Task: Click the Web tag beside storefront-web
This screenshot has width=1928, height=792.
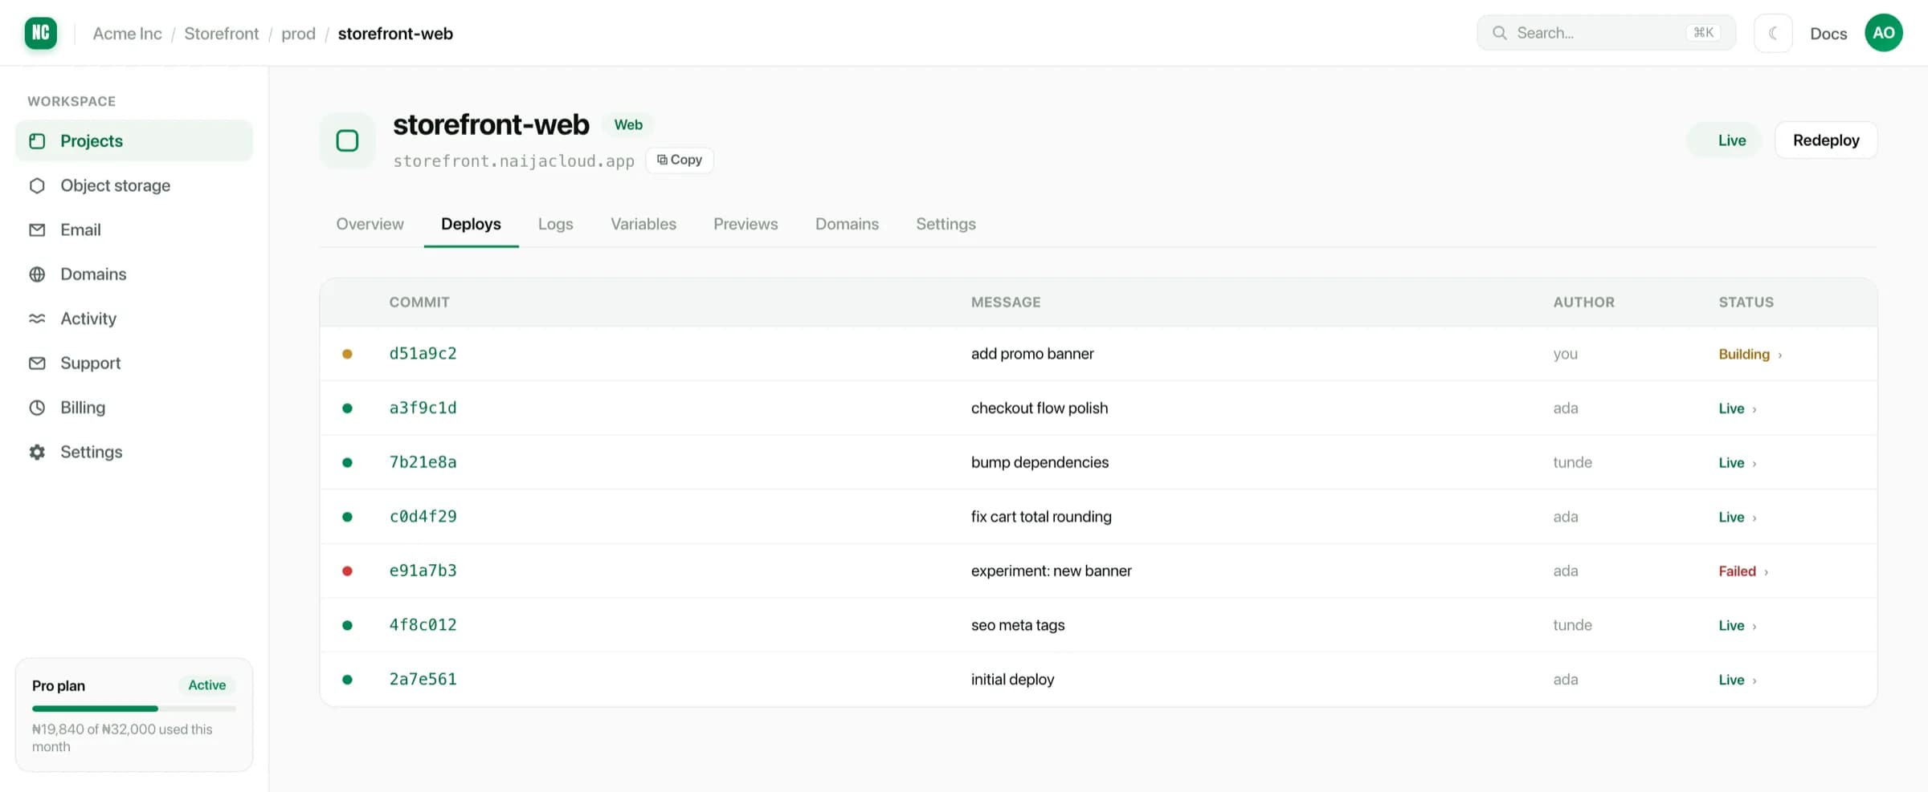Action: click(x=628, y=125)
